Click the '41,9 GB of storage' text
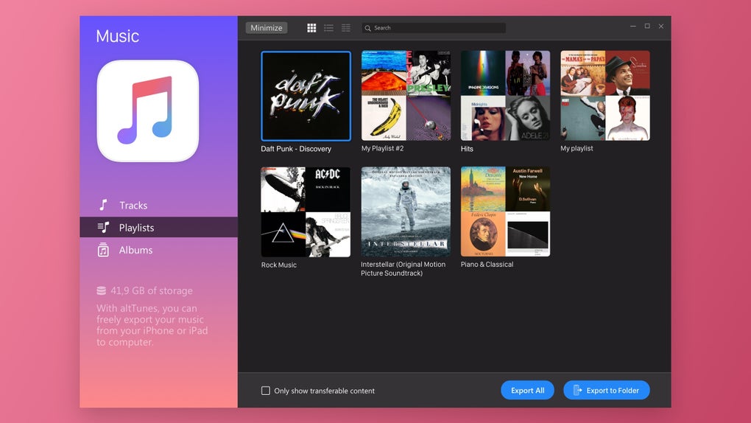The image size is (751, 423). click(x=152, y=290)
